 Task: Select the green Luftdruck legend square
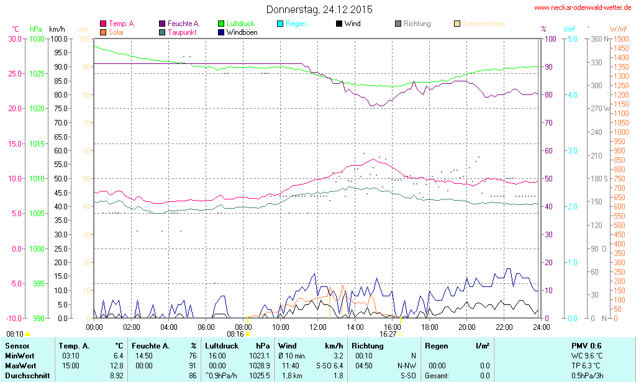[221, 24]
